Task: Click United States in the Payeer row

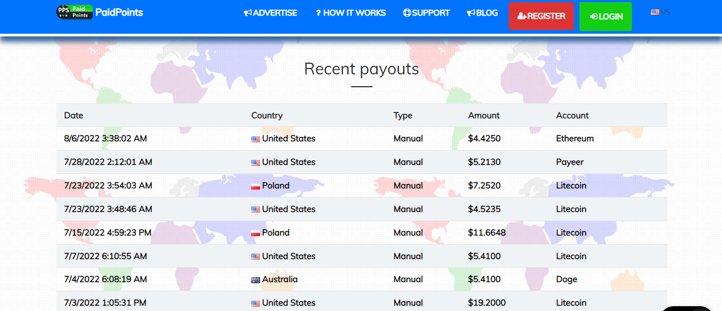Action: [289, 162]
